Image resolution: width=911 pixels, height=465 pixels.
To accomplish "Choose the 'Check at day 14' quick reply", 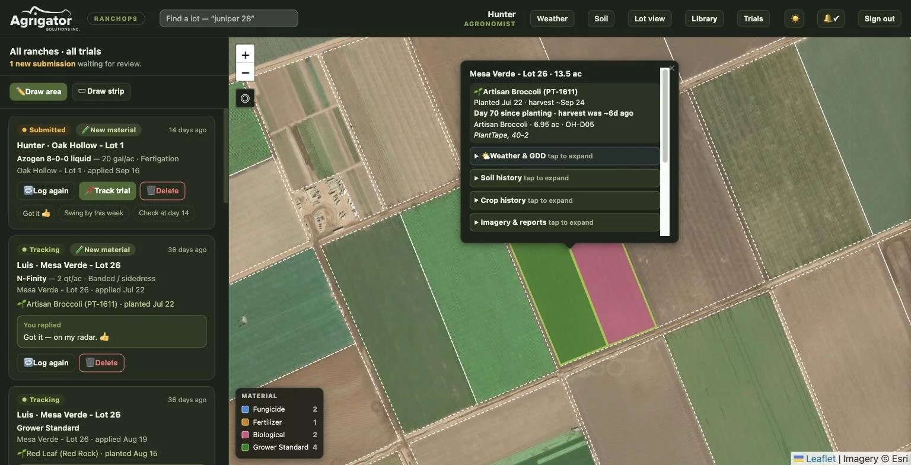I will (164, 213).
